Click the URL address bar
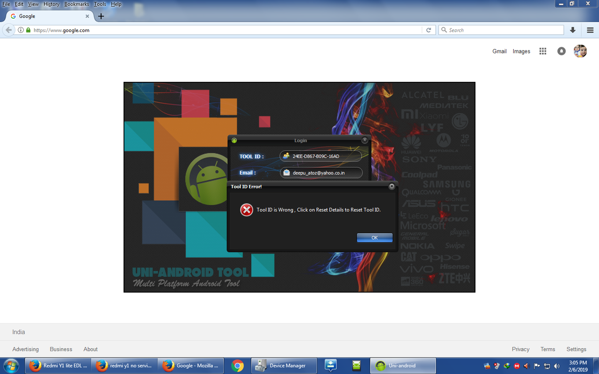Image resolution: width=599 pixels, height=374 pixels. (x=225, y=30)
